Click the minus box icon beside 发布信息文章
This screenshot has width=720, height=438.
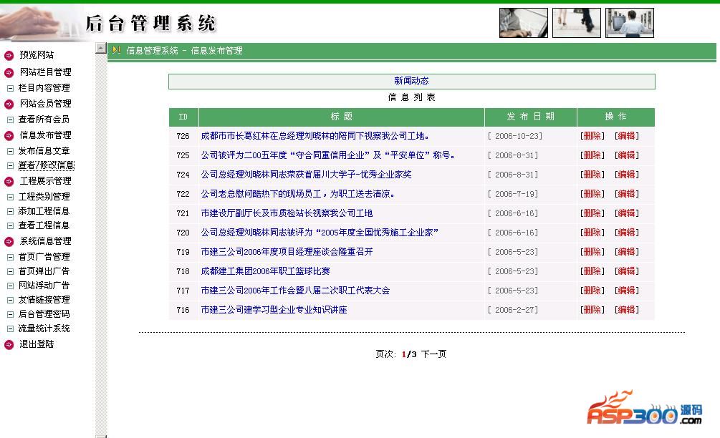[10, 151]
